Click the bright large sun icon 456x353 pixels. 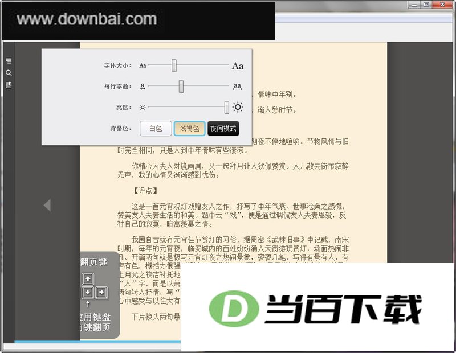click(x=238, y=107)
